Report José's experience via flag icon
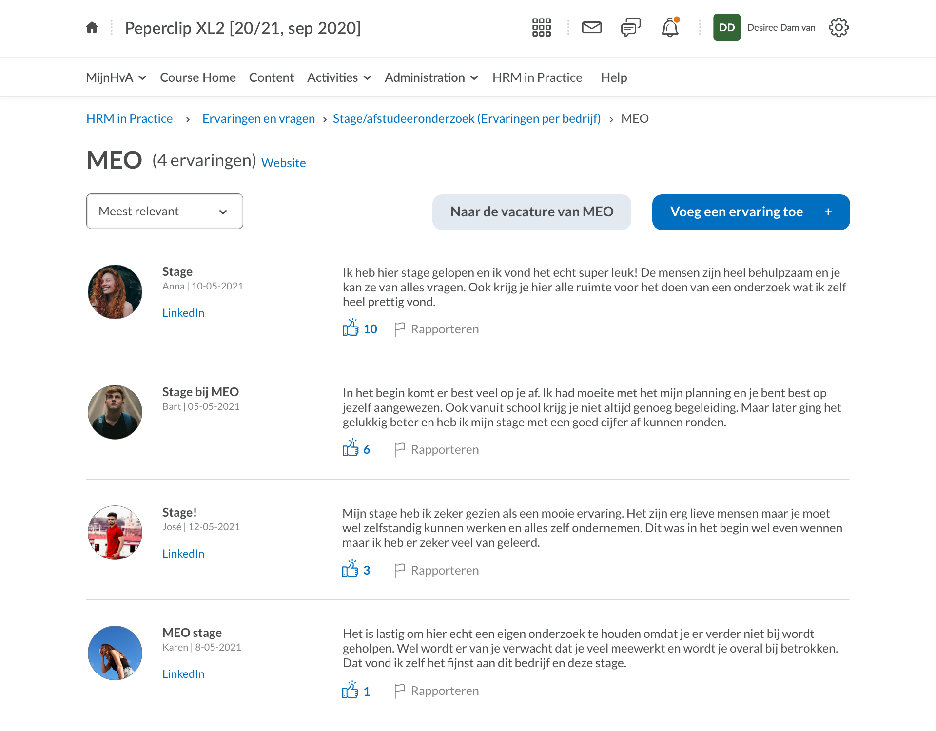Screen dimensions: 936x731 (x=399, y=570)
